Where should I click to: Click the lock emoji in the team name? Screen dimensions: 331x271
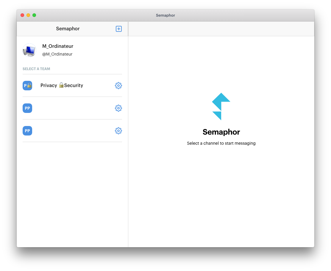[61, 85]
